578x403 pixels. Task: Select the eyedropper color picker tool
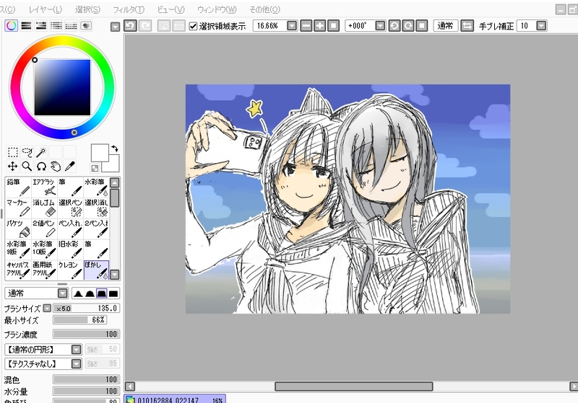[x=69, y=167]
